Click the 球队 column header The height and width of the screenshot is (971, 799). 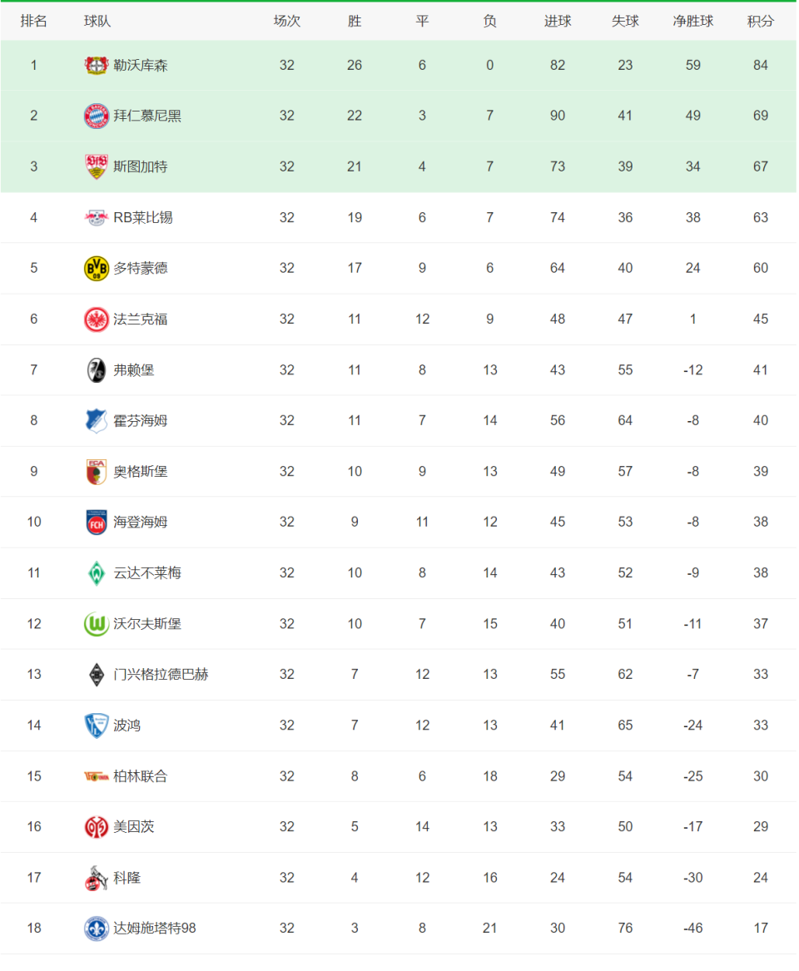(x=97, y=21)
